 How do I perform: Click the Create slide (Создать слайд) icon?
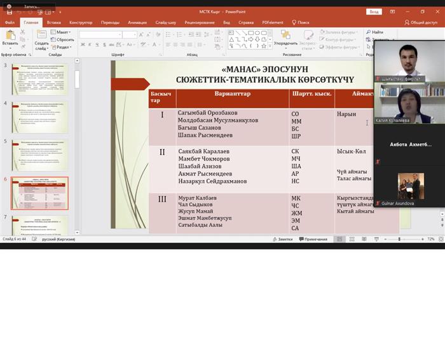coord(41,36)
